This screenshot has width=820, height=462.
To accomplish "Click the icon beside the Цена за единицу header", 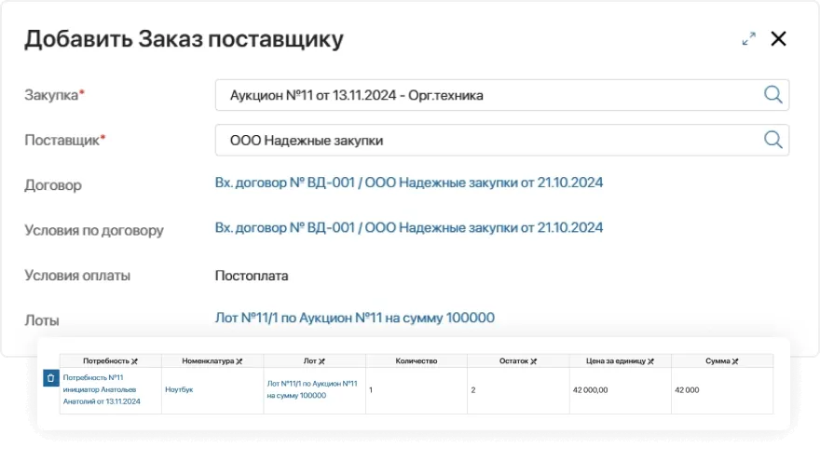I will [650, 360].
